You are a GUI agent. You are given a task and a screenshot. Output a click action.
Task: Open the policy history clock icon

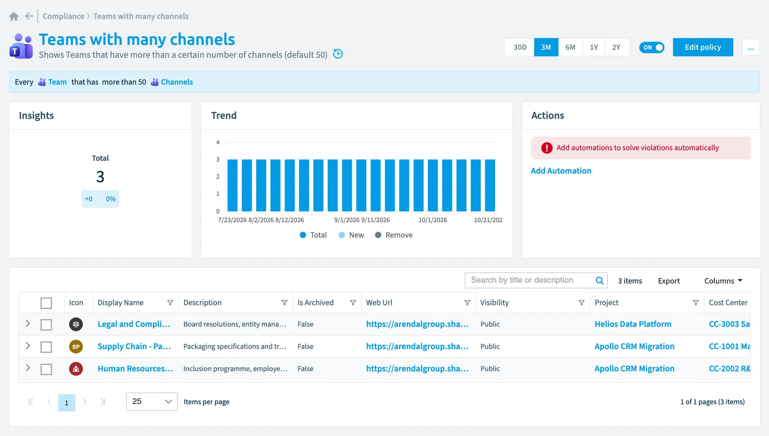(x=338, y=54)
